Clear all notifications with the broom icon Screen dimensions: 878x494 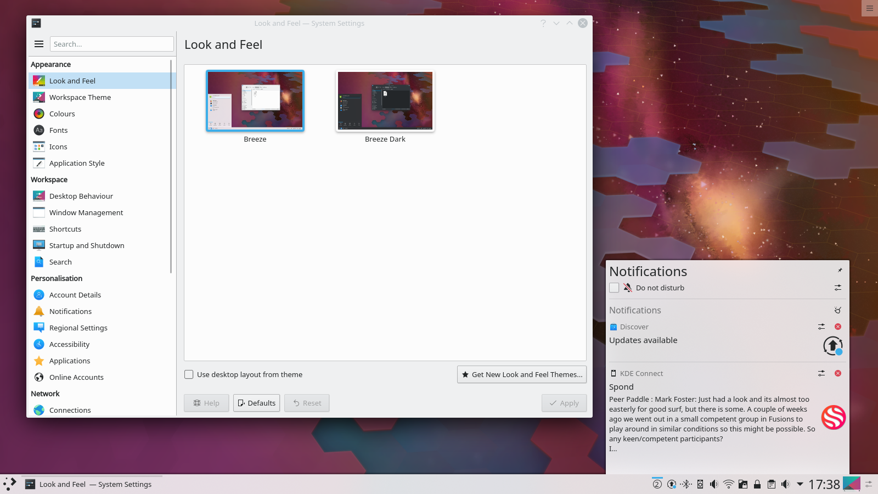point(837,310)
